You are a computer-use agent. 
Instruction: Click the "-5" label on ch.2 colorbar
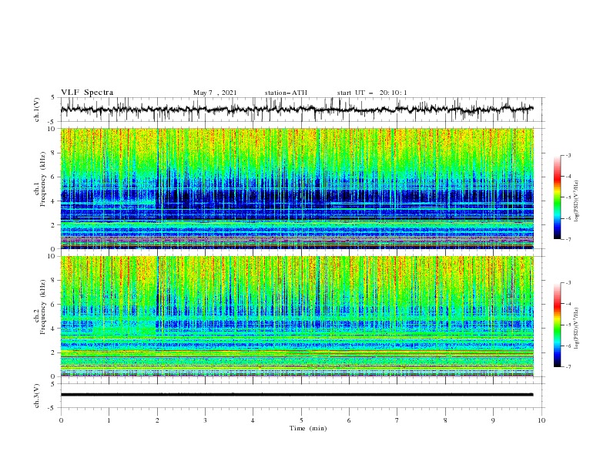point(568,325)
